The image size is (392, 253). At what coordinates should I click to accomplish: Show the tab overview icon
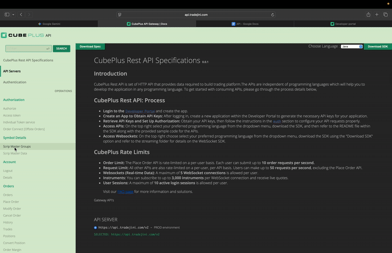[386, 15]
